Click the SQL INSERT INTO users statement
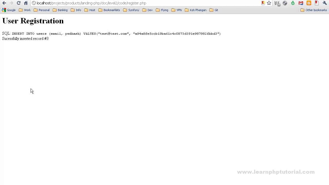Image resolution: width=329 pixels, height=185 pixels. coord(111,34)
